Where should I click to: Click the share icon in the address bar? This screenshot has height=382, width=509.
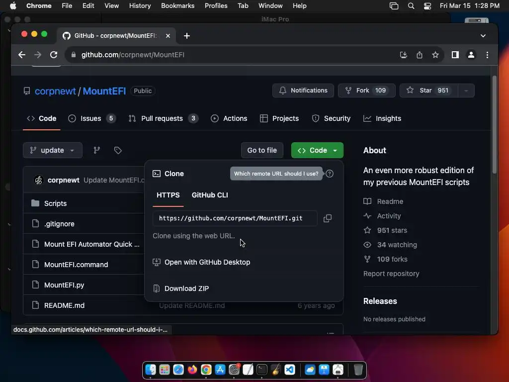420,55
